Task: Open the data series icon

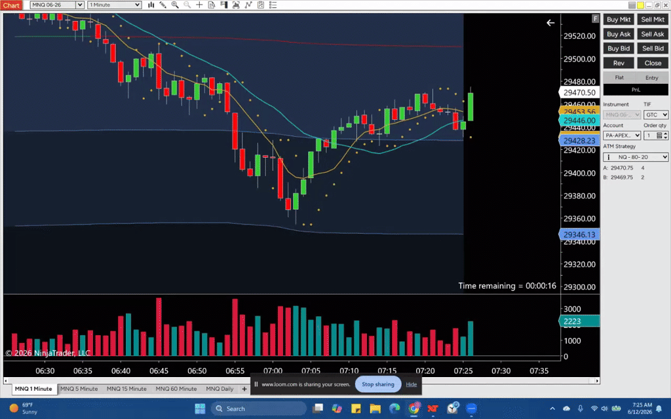Action: pyautogui.click(x=236, y=5)
